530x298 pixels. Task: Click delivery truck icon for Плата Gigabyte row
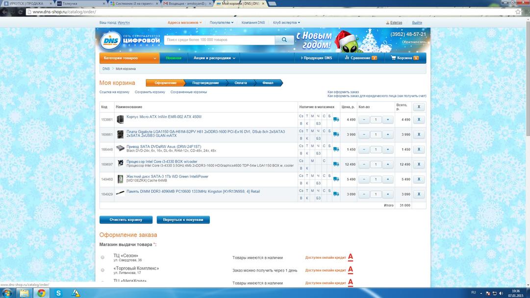coord(336,134)
